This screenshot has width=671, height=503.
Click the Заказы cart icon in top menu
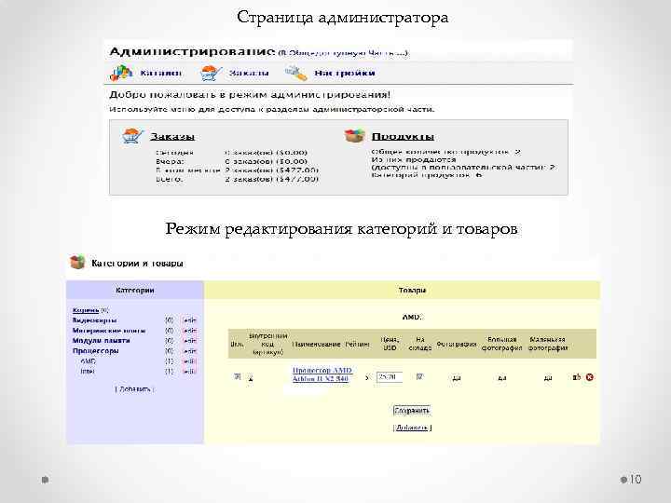click(211, 74)
